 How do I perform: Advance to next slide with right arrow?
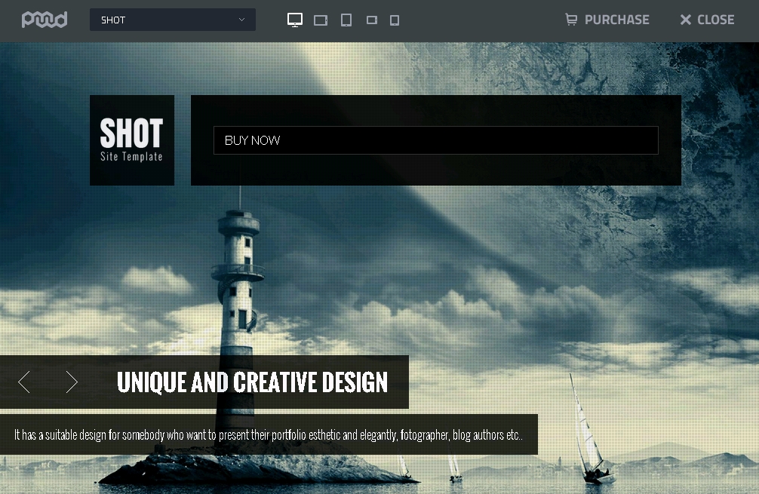[72, 382]
